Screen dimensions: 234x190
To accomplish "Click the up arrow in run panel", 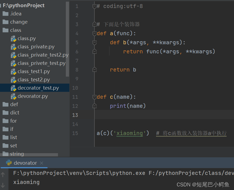I will tap(3, 175).
